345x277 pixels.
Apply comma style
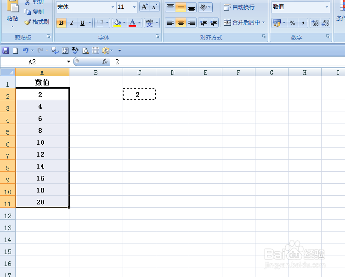click(x=303, y=23)
